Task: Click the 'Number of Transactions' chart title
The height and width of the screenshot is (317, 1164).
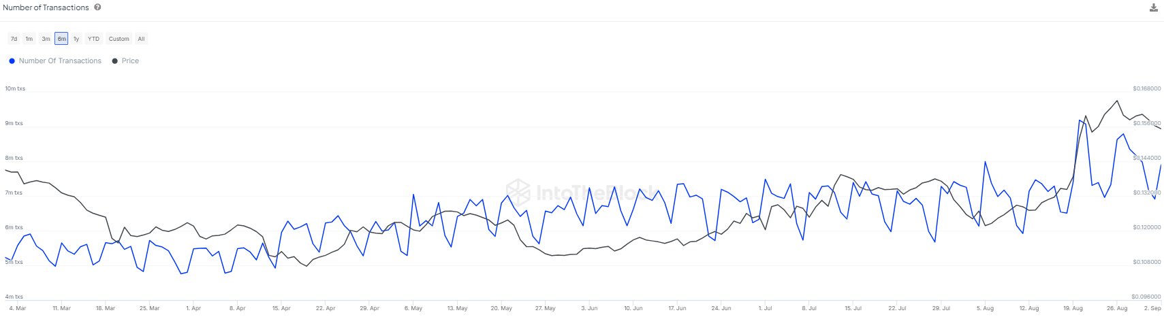Action: tap(46, 7)
